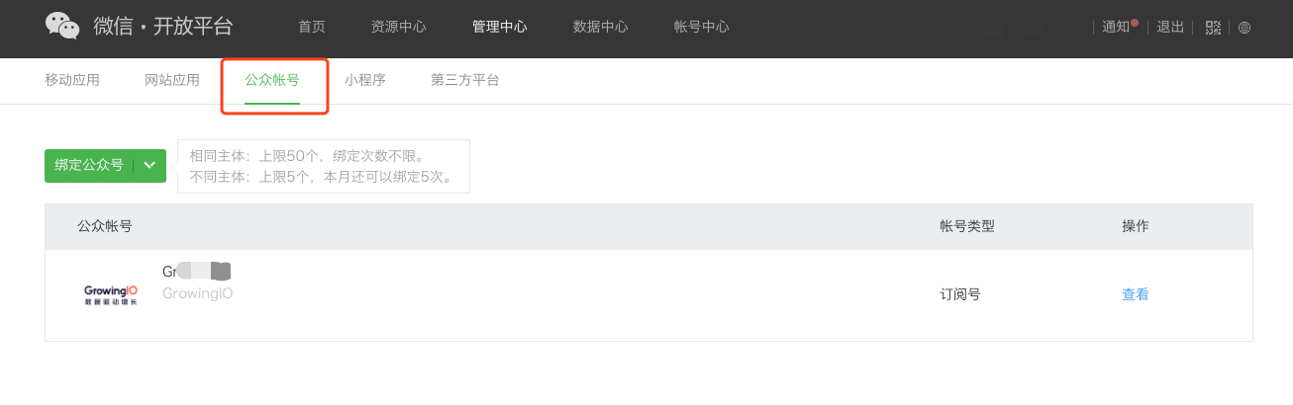The image size is (1293, 405).
Task: Expand the 绑定公众号 dropdown arrow
Action: click(x=149, y=166)
